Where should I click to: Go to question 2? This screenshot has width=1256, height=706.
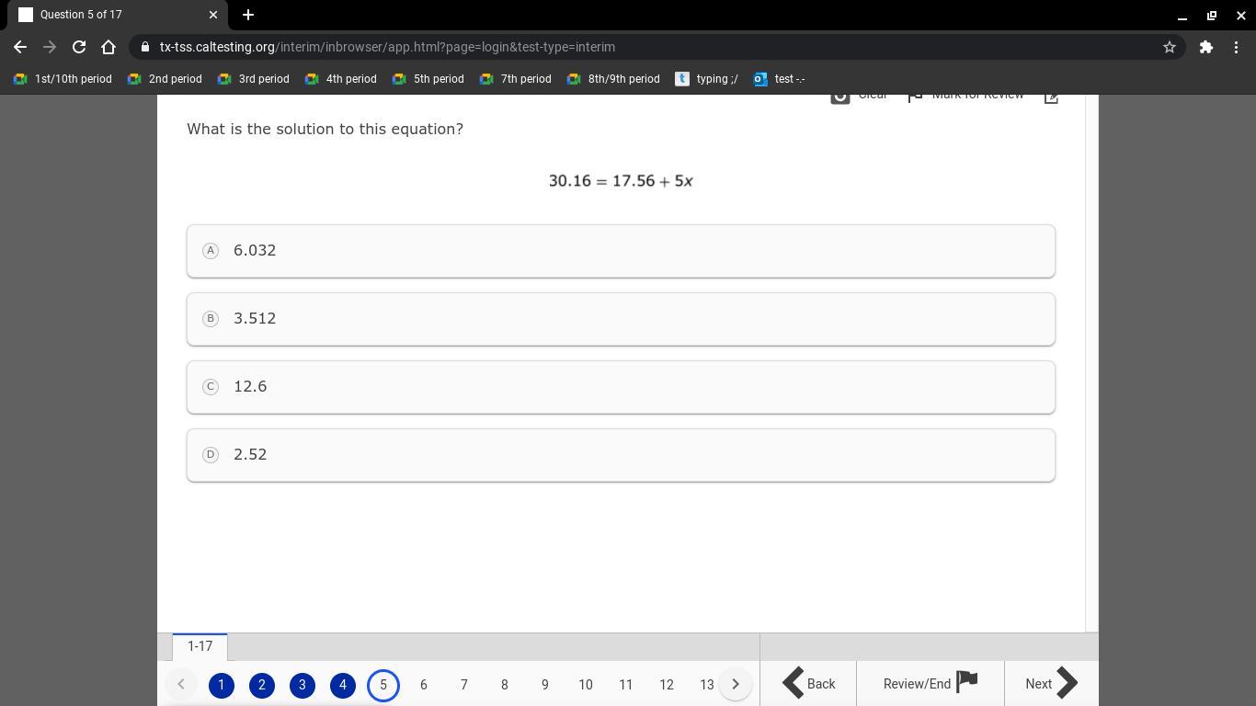coord(262,685)
